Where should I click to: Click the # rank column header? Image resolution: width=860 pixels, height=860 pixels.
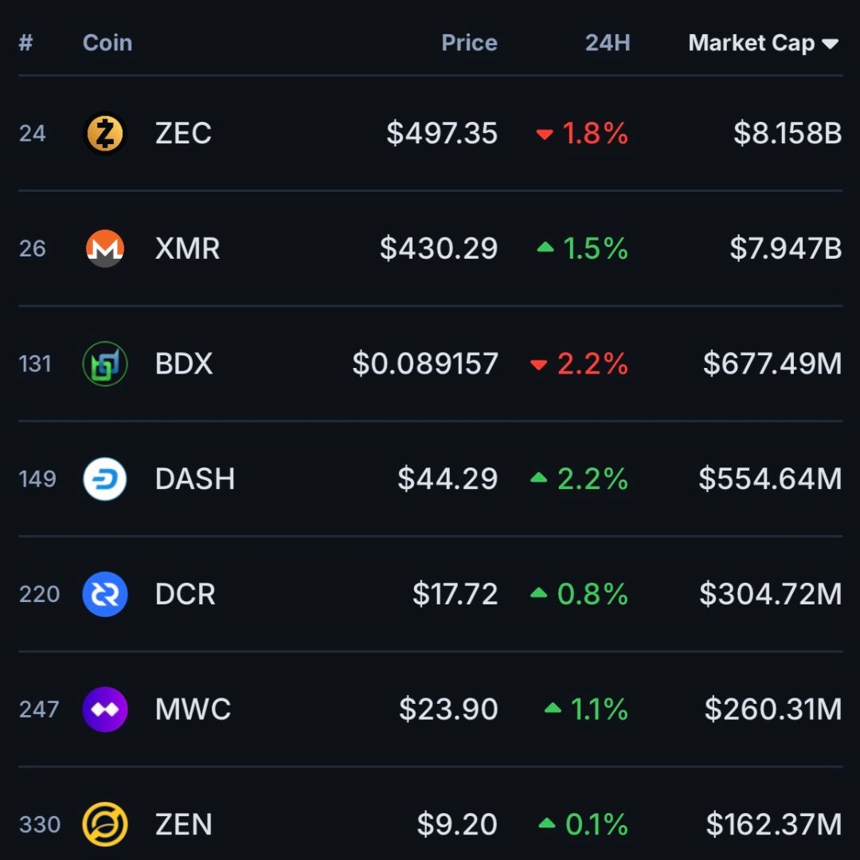pyautogui.click(x=25, y=44)
